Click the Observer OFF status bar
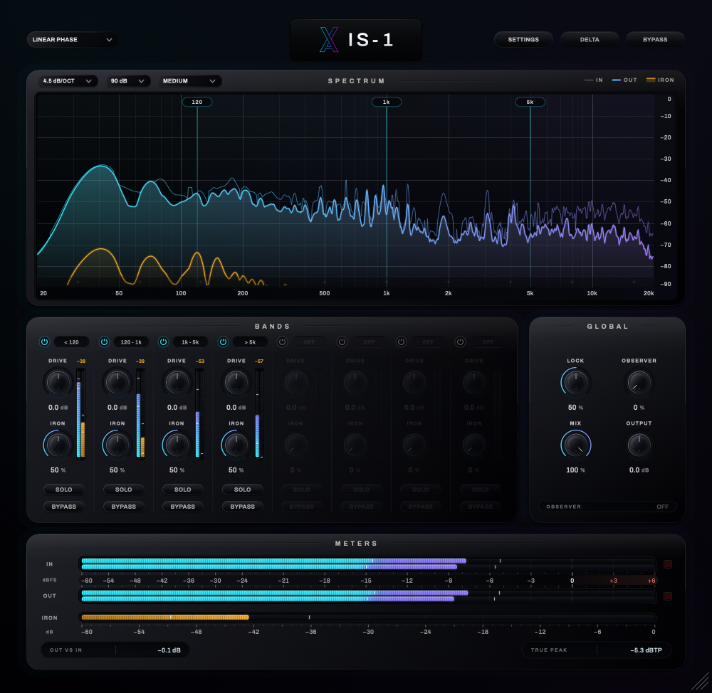 point(607,507)
